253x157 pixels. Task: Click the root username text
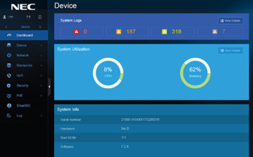[x=11, y=17]
